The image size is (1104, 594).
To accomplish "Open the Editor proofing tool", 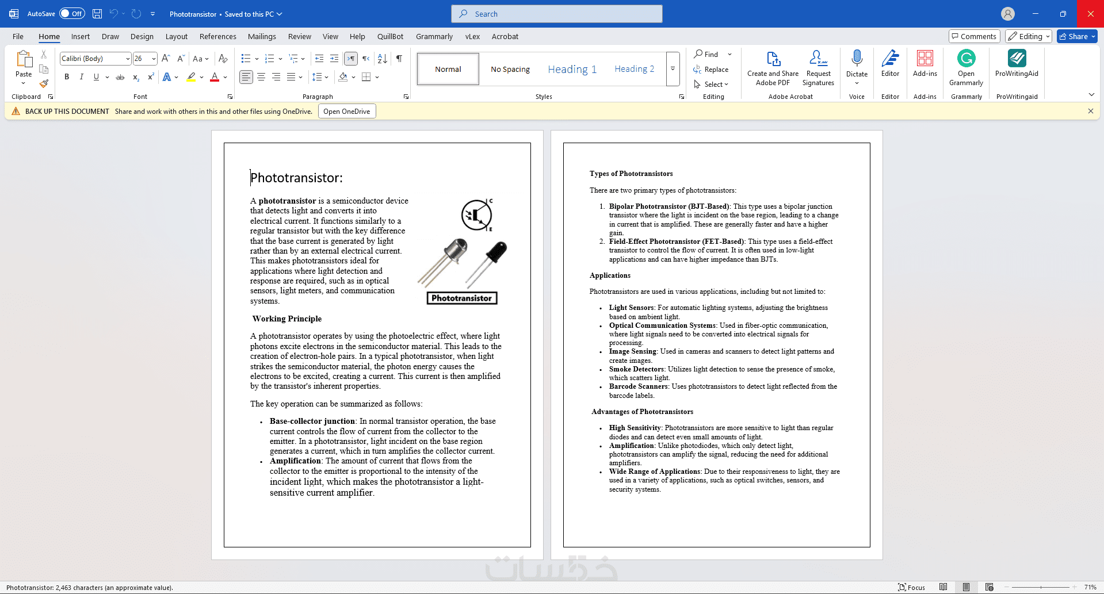I will coord(890,63).
